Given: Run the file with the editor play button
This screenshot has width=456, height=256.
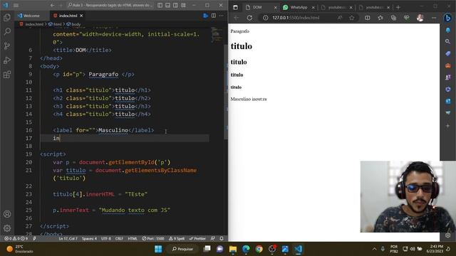Looking at the screenshot, I should click(206, 16).
